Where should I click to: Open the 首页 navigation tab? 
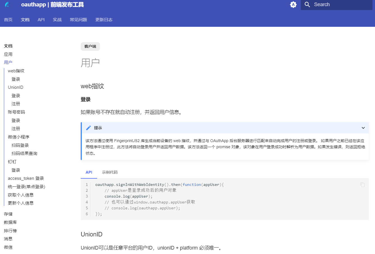(8, 20)
